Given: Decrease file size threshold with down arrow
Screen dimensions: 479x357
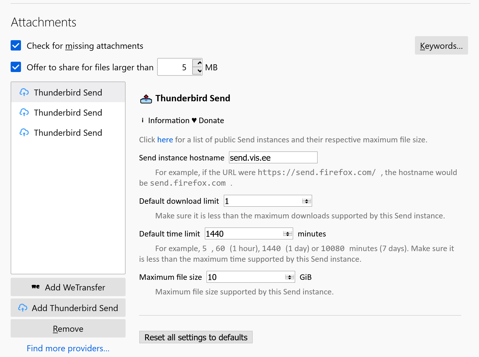Looking at the screenshot, I should [197, 71].
